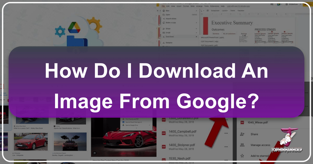Open the Extensions menu
The height and width of the screenshot is (164, 313).
[x=215, y=6]
